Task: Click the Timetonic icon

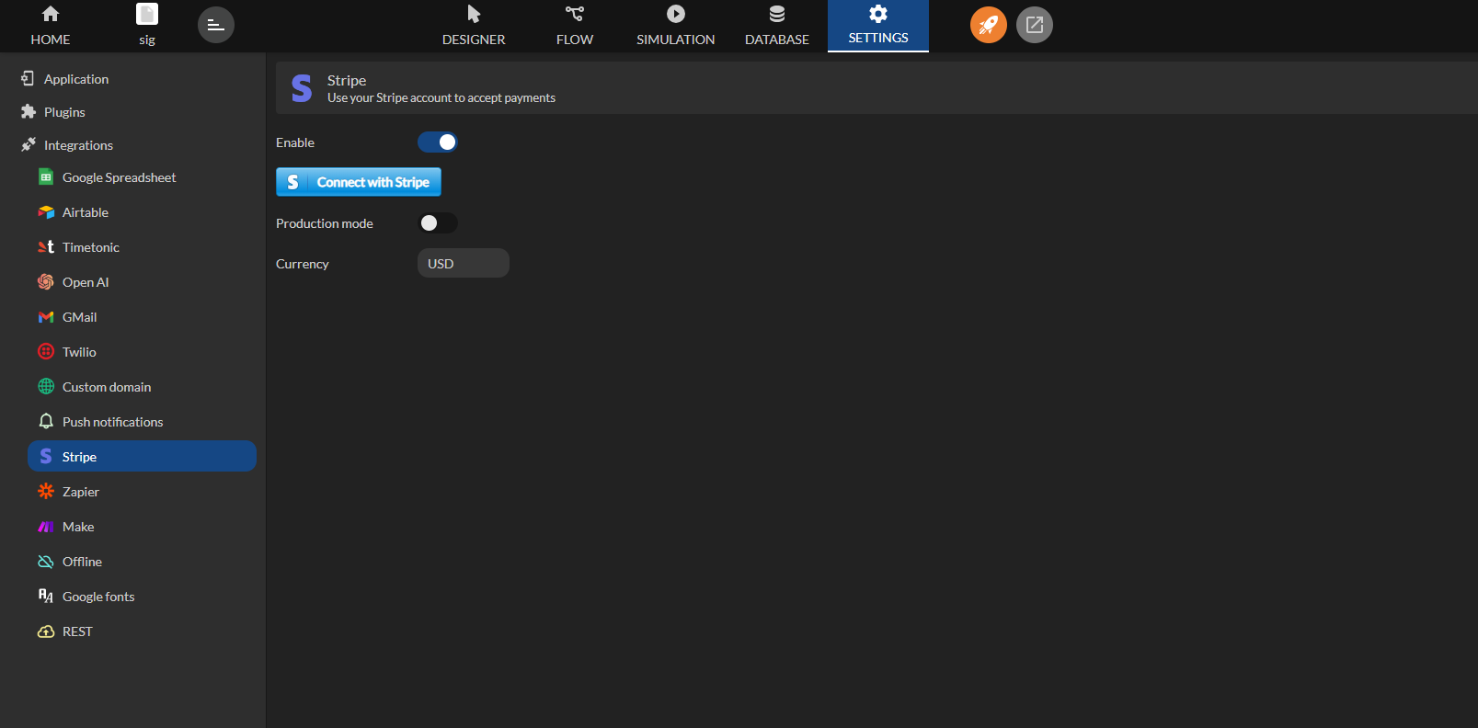Action: pyautogui.click(x=46, y=247)
